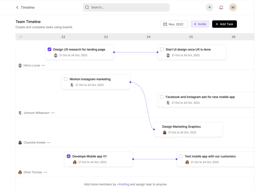Click the +Inviting link at bottom
This screenshot has height=191, width=255.
pyautogui.click(x=123, y=184)
